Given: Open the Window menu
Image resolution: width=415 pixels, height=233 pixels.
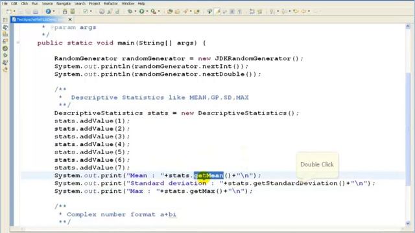Looking at the screenshot, I should click(x=128, y=3).
